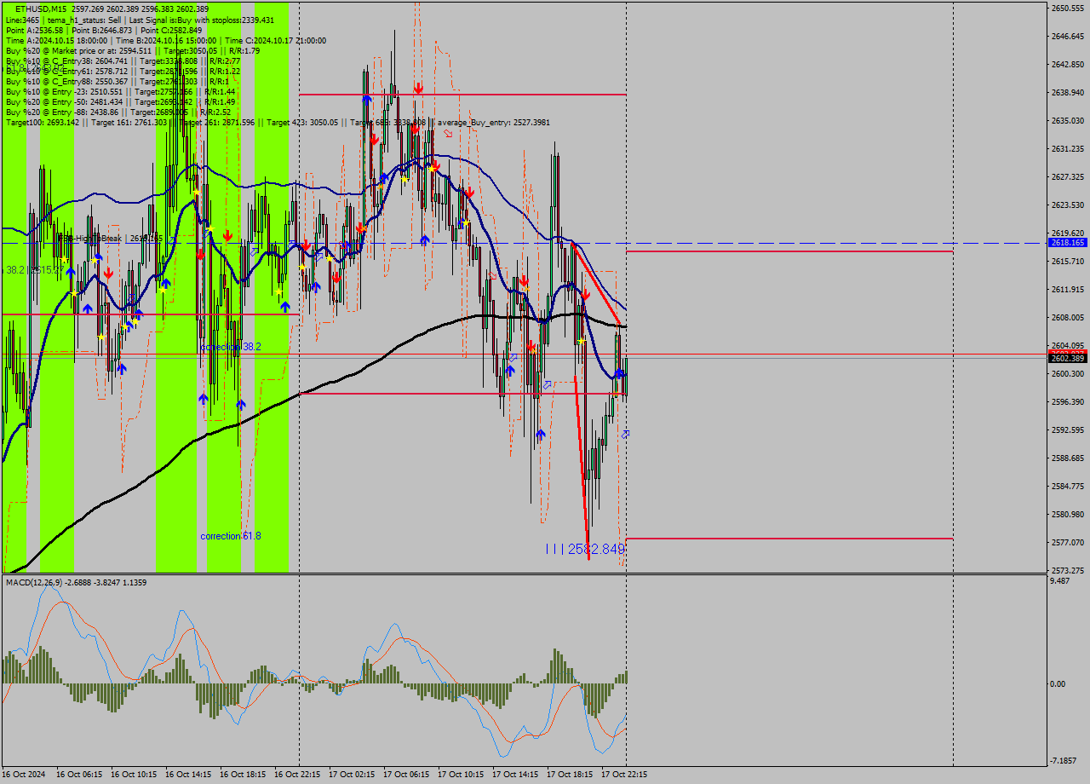This screenshot has height=784, width=1090.
Task: Click 2596.390 on the price scale
Action: click(1067, 401)
